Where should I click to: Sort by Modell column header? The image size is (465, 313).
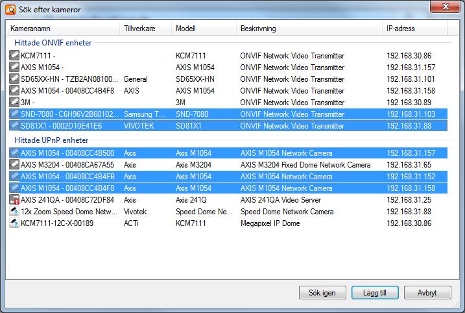click(204, 29)
